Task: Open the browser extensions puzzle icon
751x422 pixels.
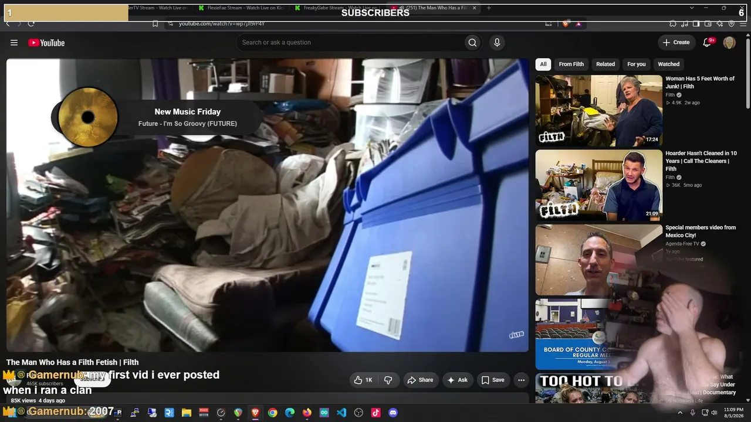Action: point(673,23)
